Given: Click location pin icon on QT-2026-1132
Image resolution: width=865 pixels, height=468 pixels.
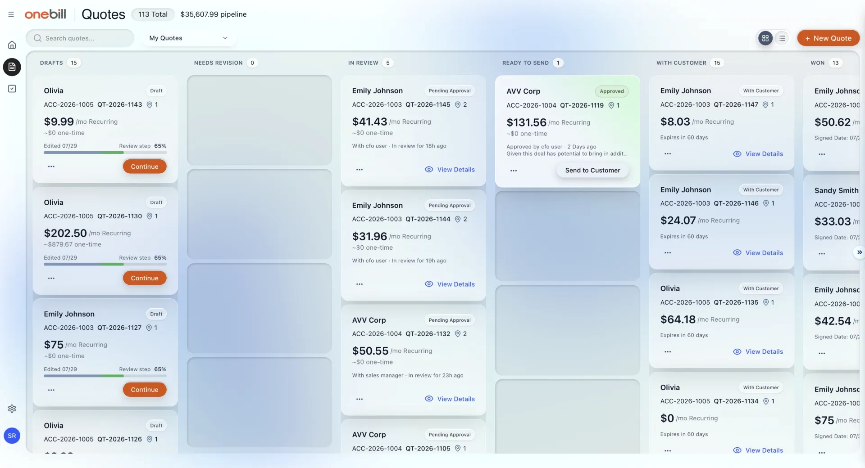Looking at the screenshot, I should pos(458,334).
